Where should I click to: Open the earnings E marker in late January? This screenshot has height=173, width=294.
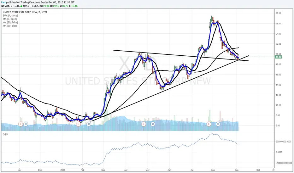pos(78,124)
